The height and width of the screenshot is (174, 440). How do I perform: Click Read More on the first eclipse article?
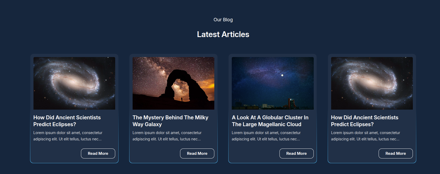(98, 153)
